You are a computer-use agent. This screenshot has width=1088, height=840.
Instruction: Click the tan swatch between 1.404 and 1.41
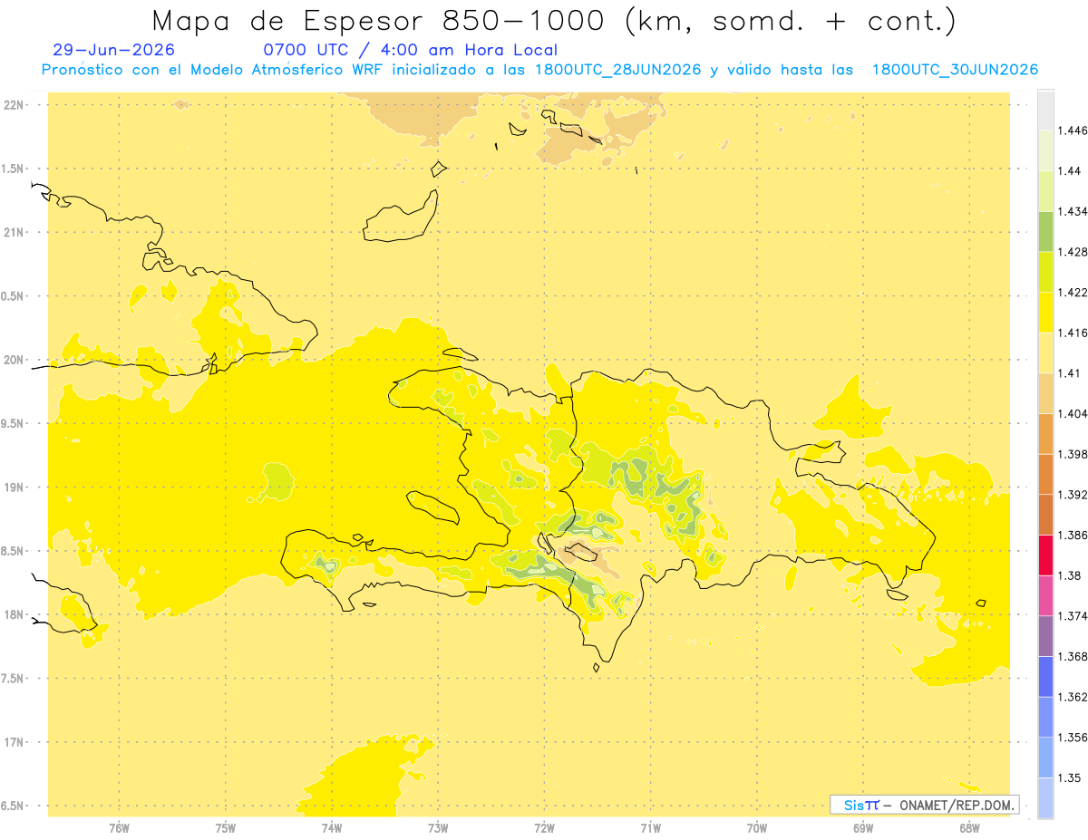[1045, 393]
